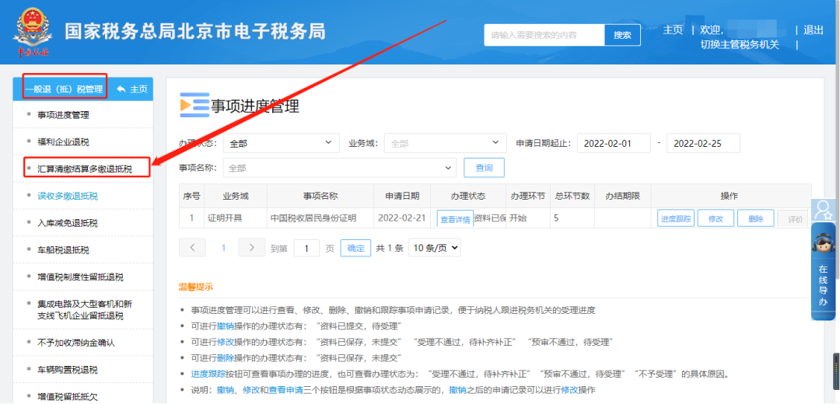Open 增值税留抵抵欠 in sidebar
This screenshot has height=404, width=840.
click(68, 396)
